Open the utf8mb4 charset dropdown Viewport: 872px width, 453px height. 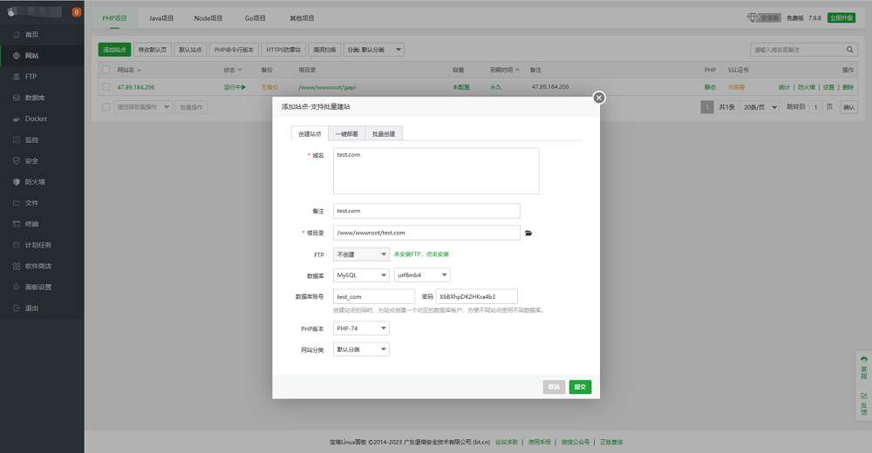[x=422, y=275]
